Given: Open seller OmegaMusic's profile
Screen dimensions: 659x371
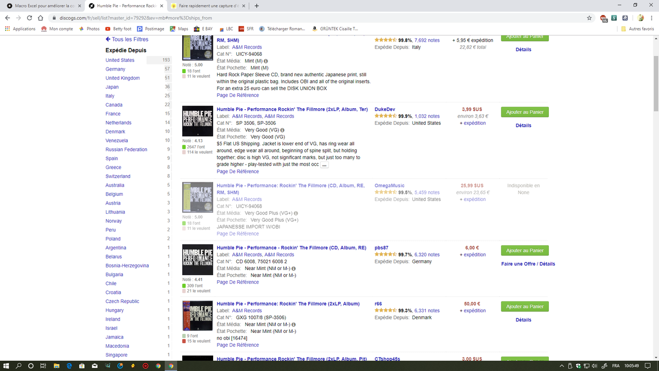Looking at the screenshot, I should click(x=389, y=185).
